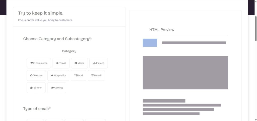This screenshot has width=257, height=121.
Task: Click "Choose Category and Subcategory*:" label
Action: 57,39
